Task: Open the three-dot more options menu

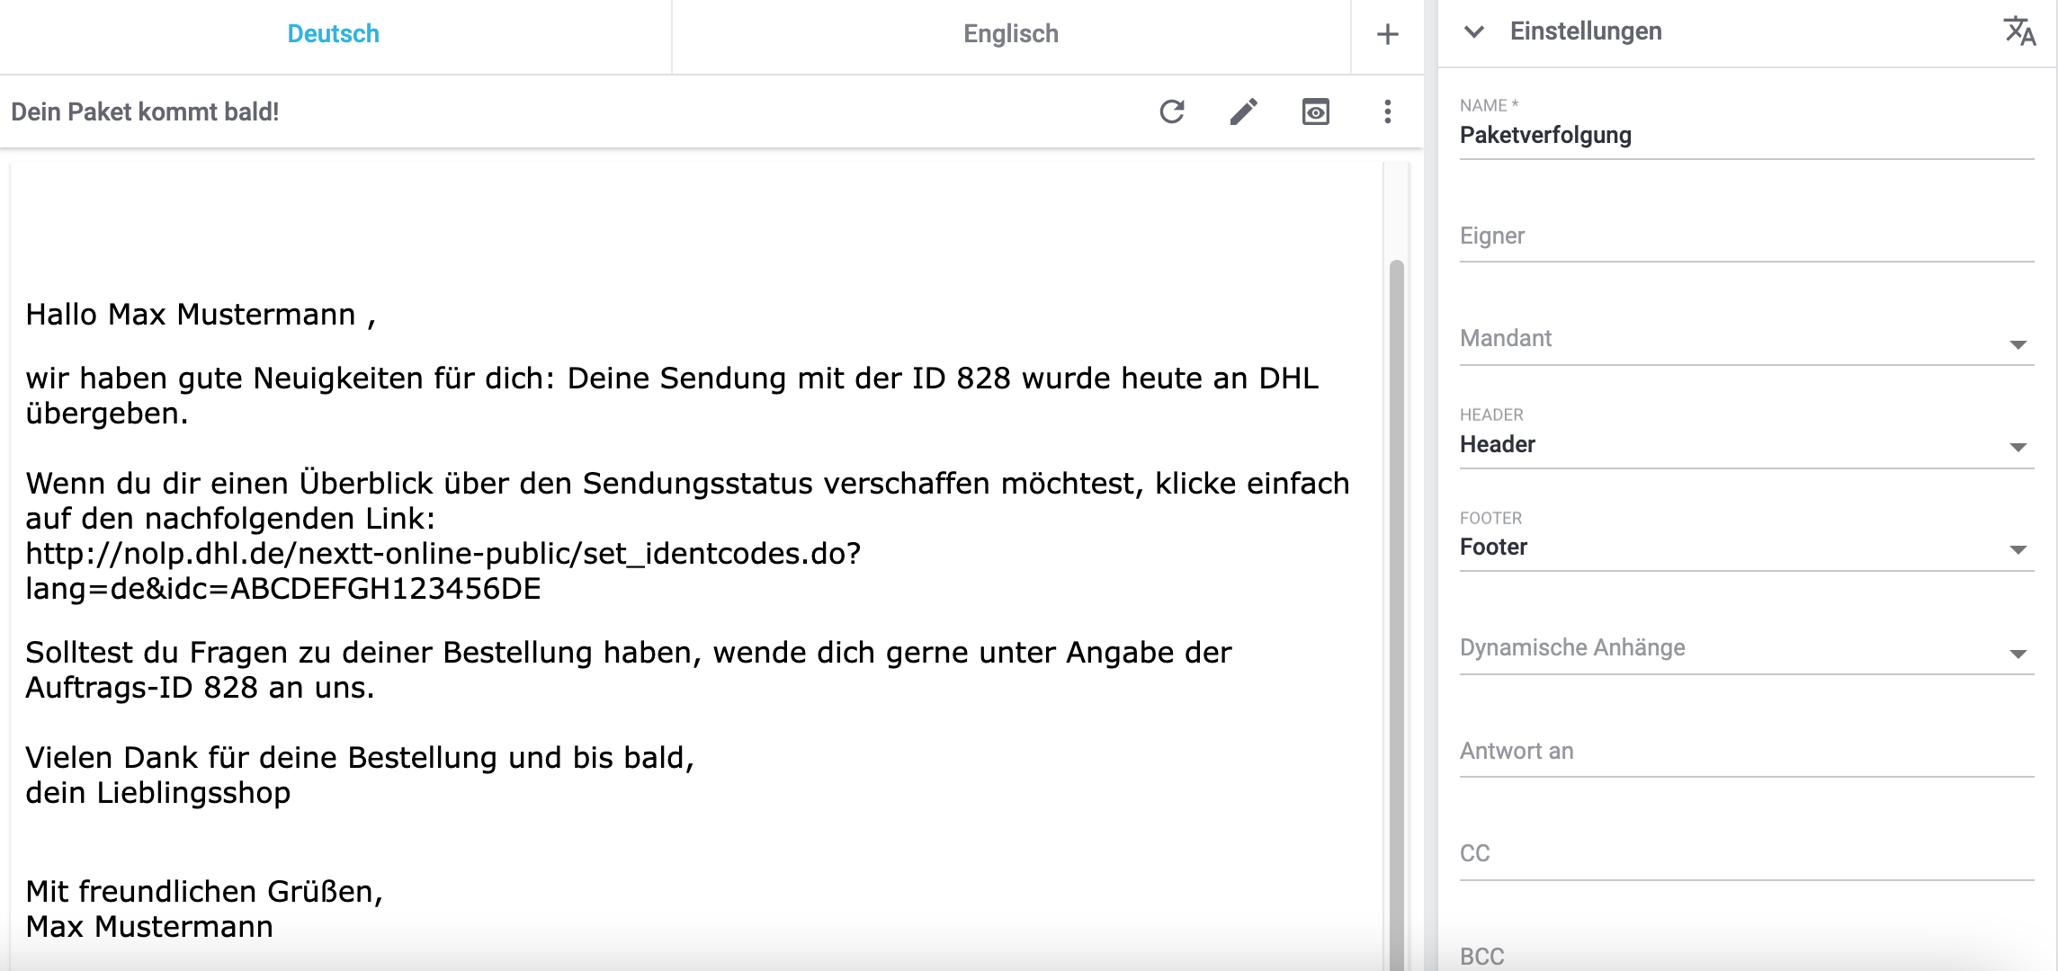Action: (1387, 111)
